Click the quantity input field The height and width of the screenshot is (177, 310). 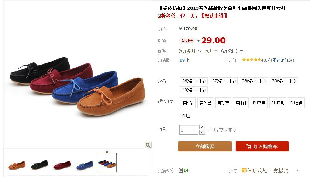pyautogui.click(x=189, y=130)
